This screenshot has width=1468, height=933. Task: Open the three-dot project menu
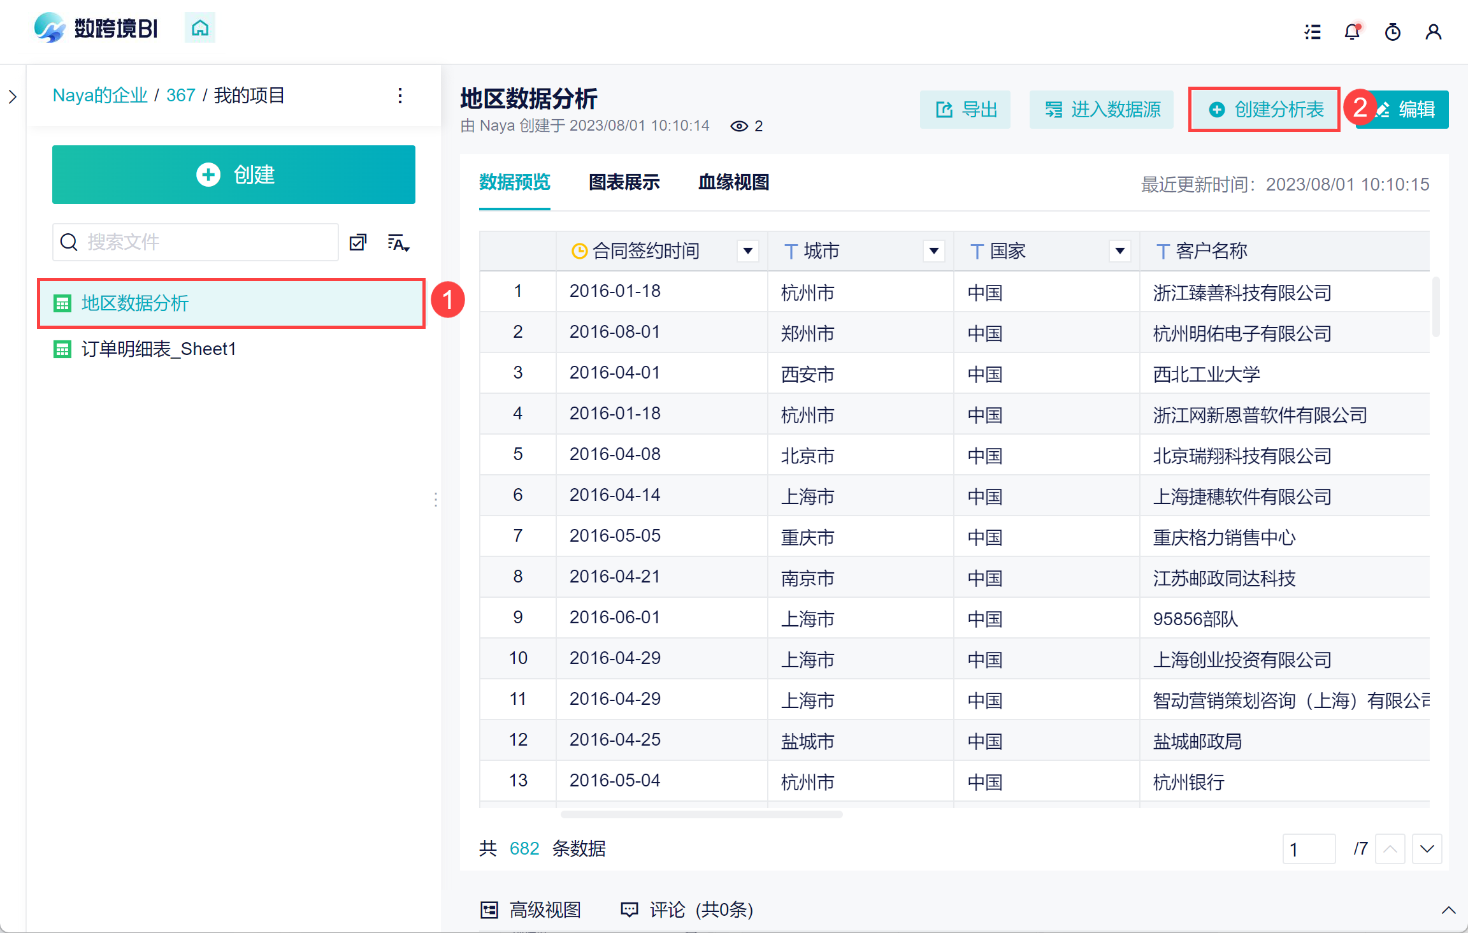pyautogui.click(x=400, y=96)
